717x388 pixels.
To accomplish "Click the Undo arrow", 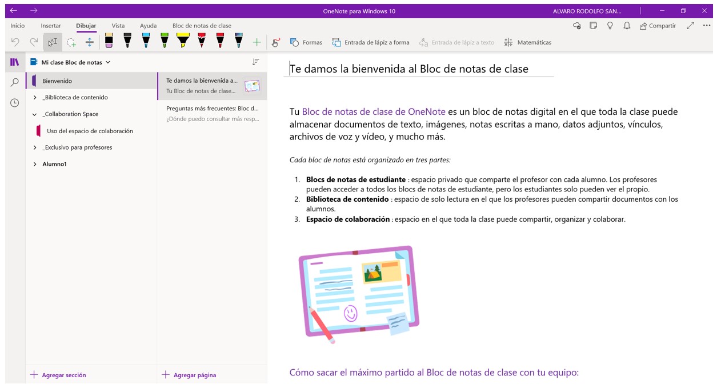I will click(14, 42).
